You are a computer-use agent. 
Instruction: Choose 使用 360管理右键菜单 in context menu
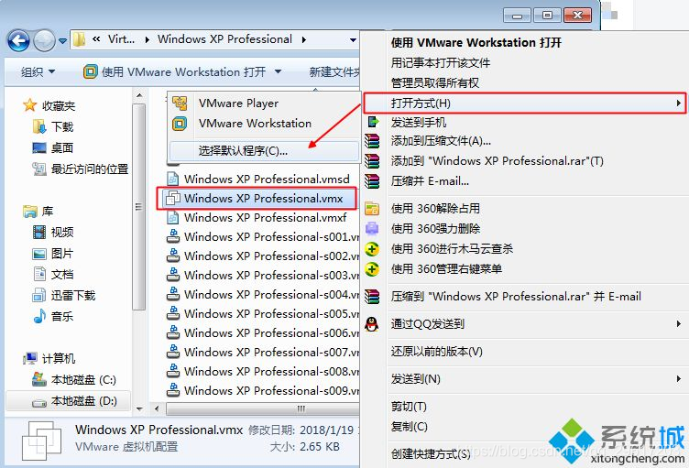tap(446, 269)
